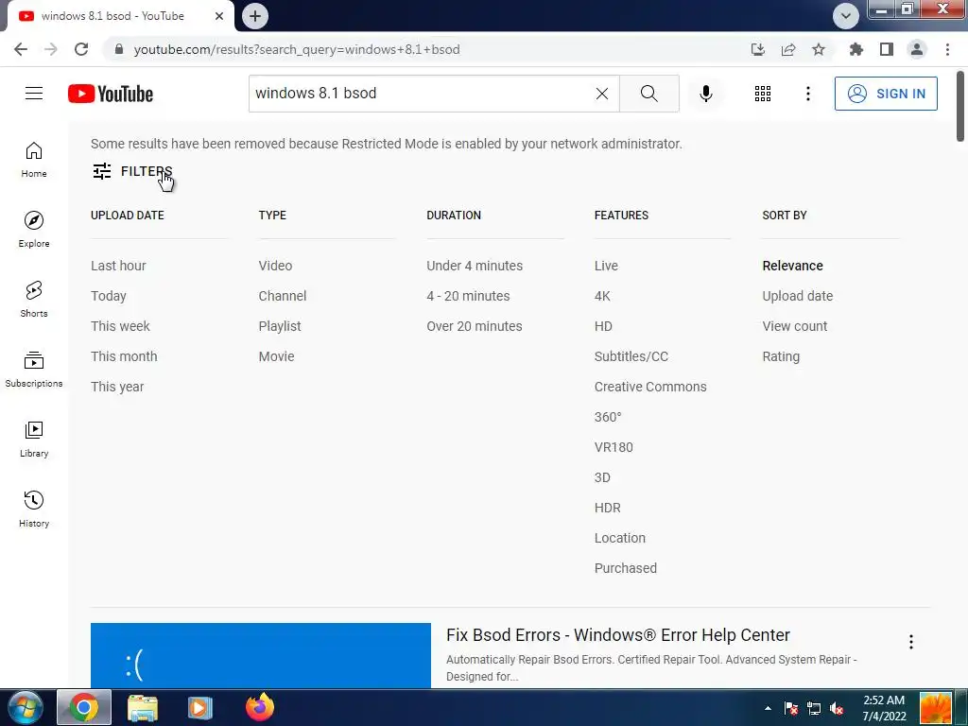Click the page vertical scrollbar thumb
Viewport: 968px width, 726px height.
[x=960, y=106]
